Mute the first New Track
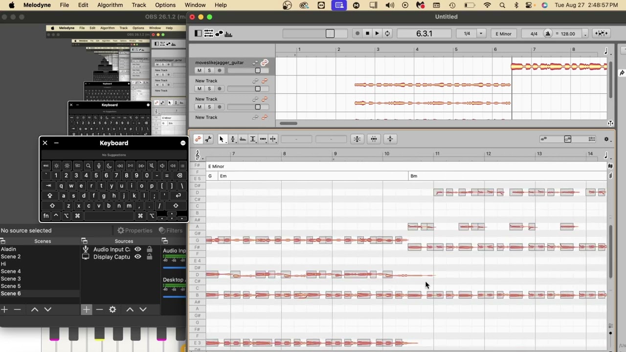The height and width of the screenshot is (352, 626). [x=199, y=88]
